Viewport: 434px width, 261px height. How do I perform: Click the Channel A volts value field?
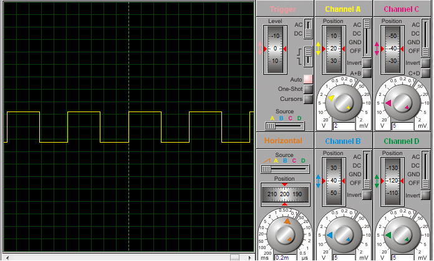coord(344,126)
